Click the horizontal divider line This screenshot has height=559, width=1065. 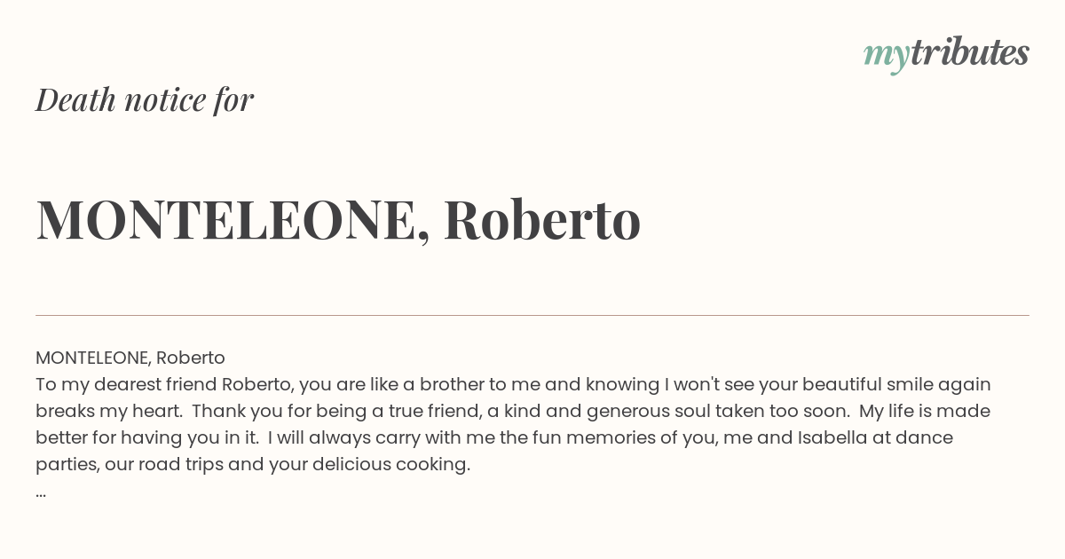(532, 315)
